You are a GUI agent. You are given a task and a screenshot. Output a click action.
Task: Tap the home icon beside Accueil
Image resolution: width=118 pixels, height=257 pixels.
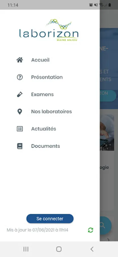(20, 60)
